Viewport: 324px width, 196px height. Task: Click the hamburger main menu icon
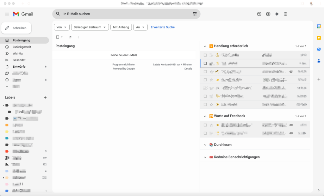tap(7, 14)
